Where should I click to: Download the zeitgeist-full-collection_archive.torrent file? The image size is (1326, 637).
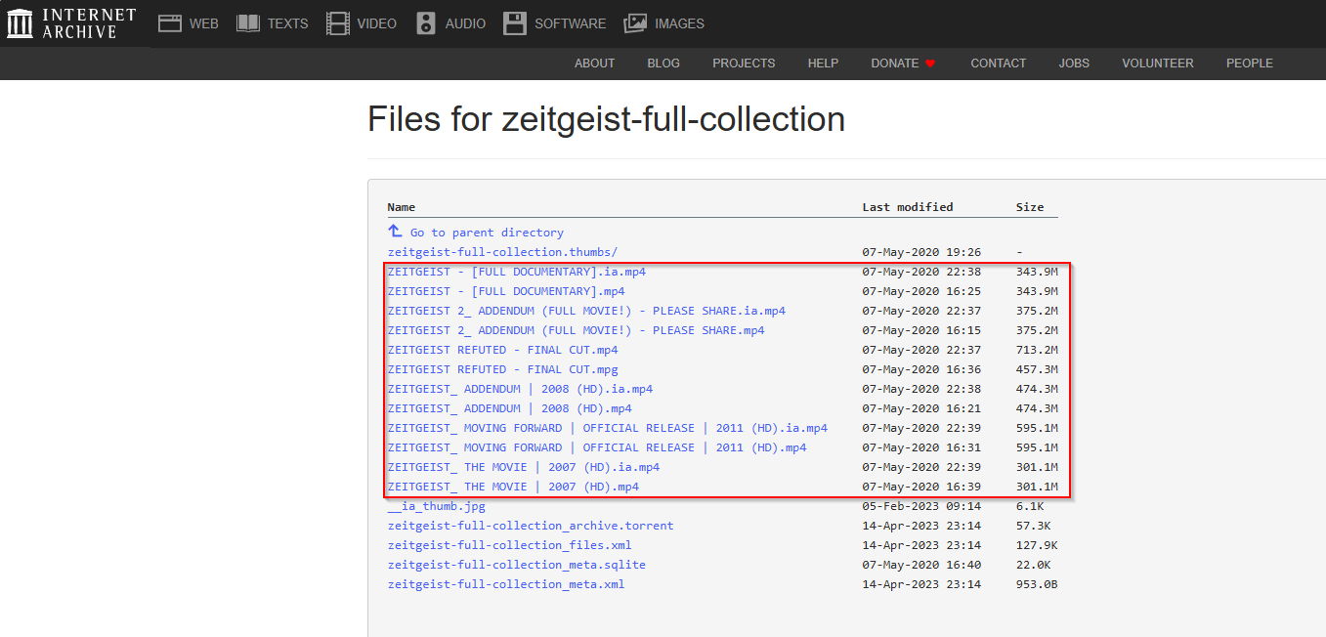pyautogui.click(x=530, y=526)
